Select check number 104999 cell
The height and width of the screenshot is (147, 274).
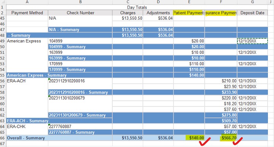tap(80, 41)
